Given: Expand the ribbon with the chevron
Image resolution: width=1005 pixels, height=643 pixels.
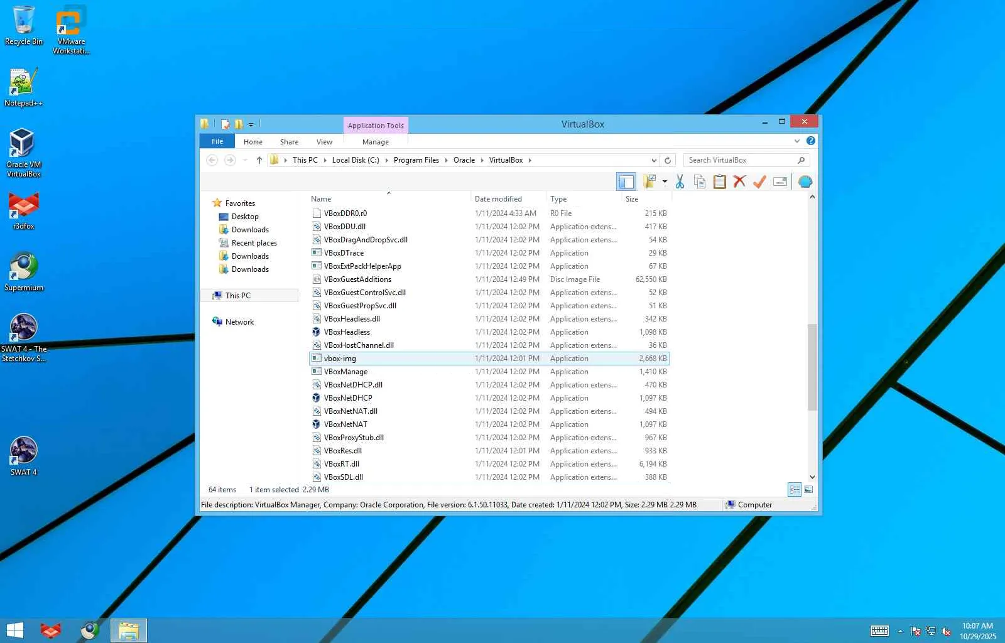Looking at the screenshot, I should click(x=797, y=141).
